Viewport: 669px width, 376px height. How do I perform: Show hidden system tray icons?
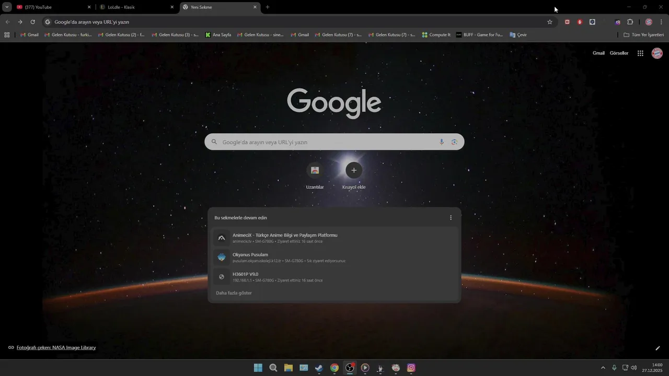click(603, 368)
